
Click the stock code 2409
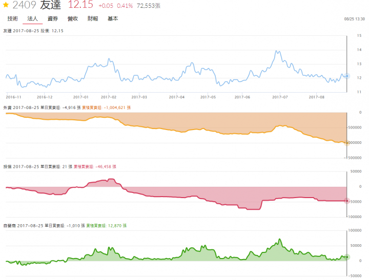coord(24,5)
